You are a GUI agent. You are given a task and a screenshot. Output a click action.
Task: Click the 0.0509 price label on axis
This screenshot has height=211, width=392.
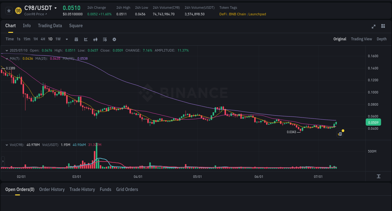click(x=373, y=122)
